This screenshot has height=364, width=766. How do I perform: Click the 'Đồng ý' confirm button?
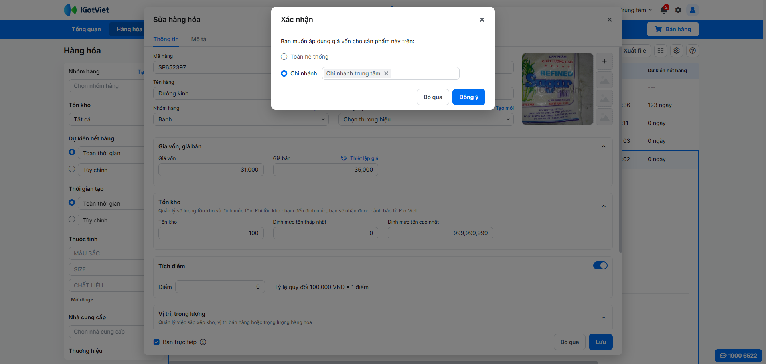tap(468, 97)
